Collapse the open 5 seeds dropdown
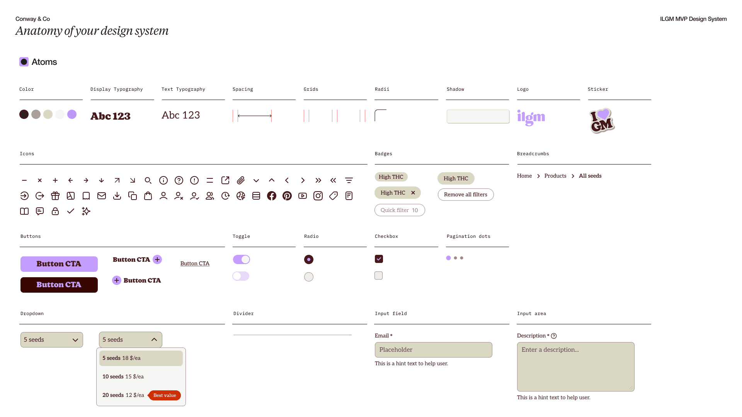This screenshot has width=742, height=417. pyautogui.click(x=131, y=340)
